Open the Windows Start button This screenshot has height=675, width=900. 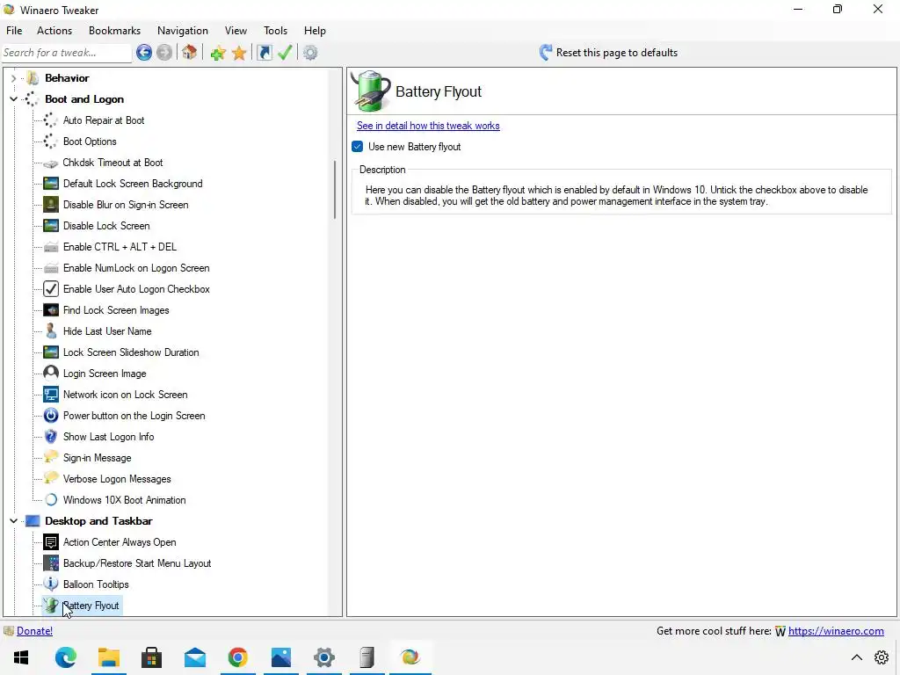21,657
